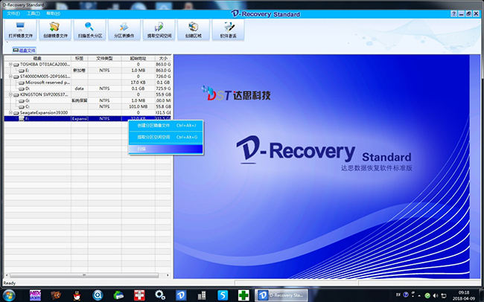Click the system tray volume speaker icon
Screen dimensions: 484x302
click(436, 295)
